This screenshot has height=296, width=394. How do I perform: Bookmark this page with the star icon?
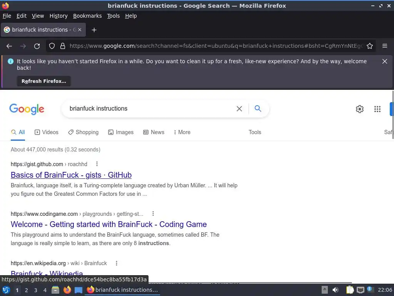point(370,46)
